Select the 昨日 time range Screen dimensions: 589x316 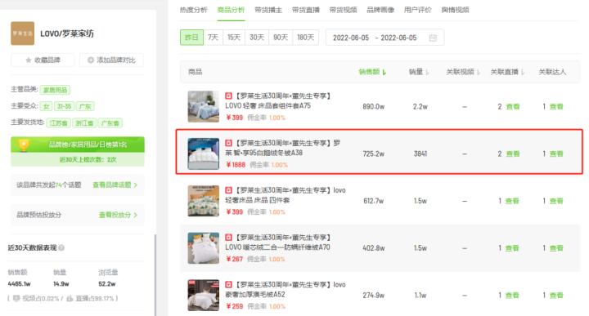[191, 38]
